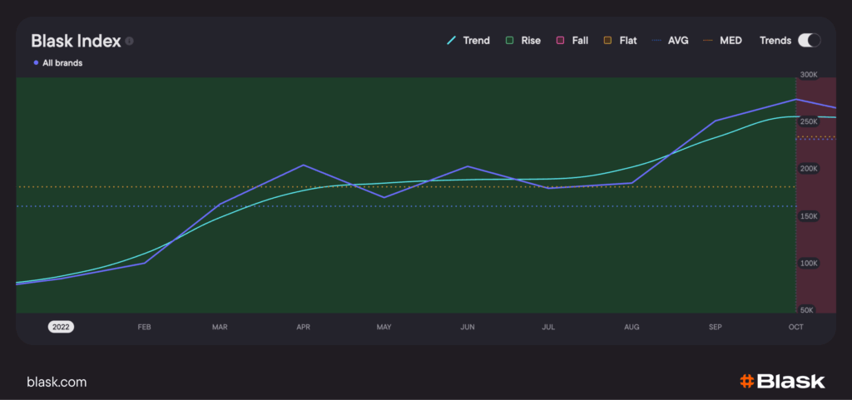
Task: Click the orange Flat legend square
Action: pyautogui.click(x=607, y=40)
